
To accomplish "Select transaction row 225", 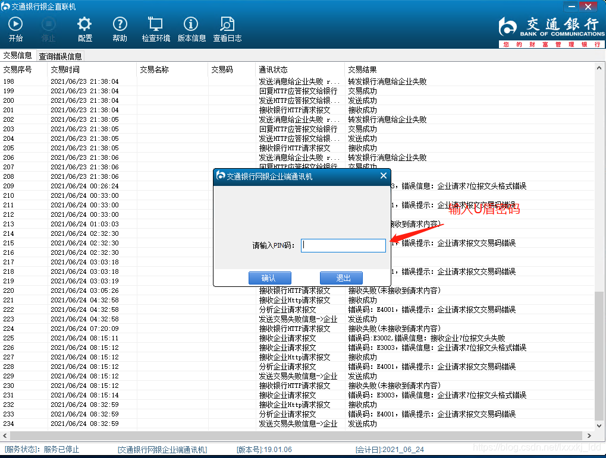I will (x=297, y=338).
